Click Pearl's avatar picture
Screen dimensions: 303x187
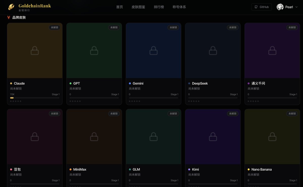(x=280, y=7)
